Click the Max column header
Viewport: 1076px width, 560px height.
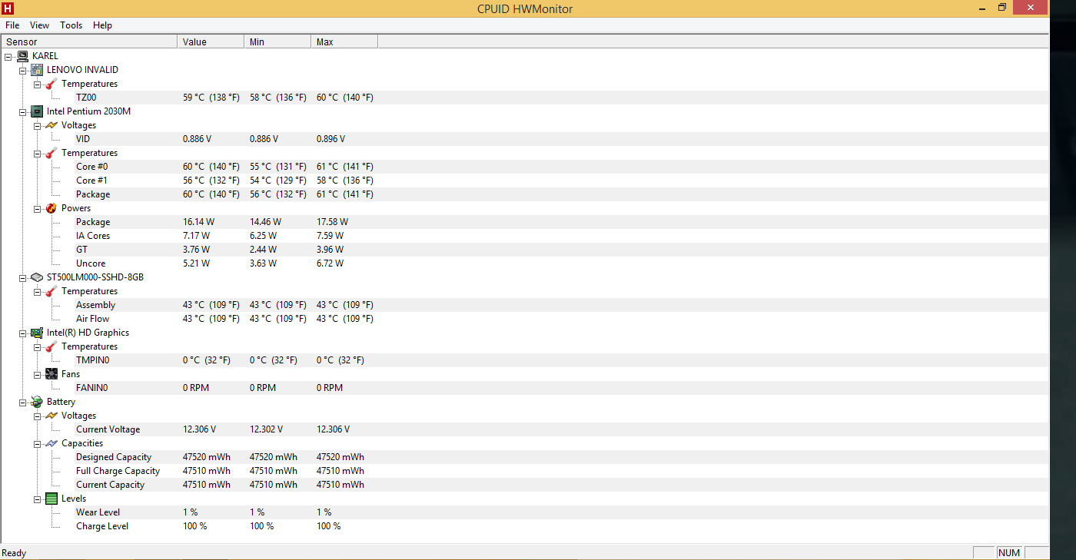[x=344, y=41]
